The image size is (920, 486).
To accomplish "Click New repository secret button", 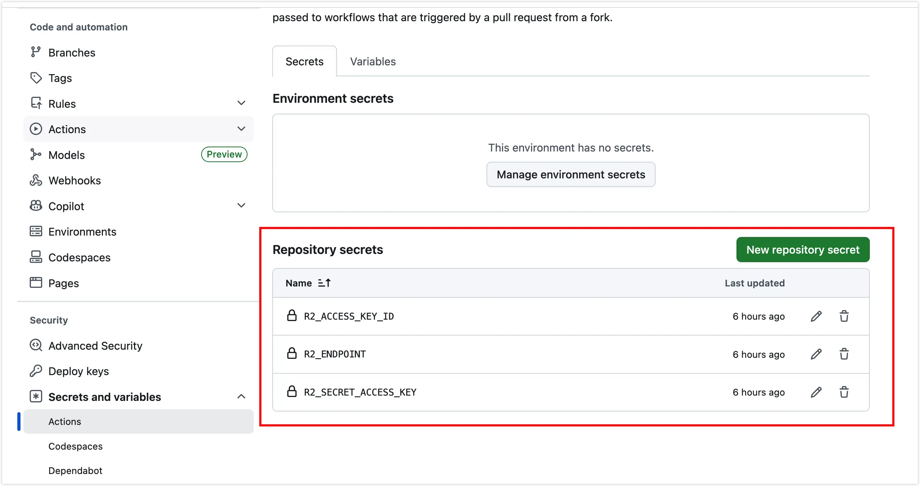I will tap(803, 249).
